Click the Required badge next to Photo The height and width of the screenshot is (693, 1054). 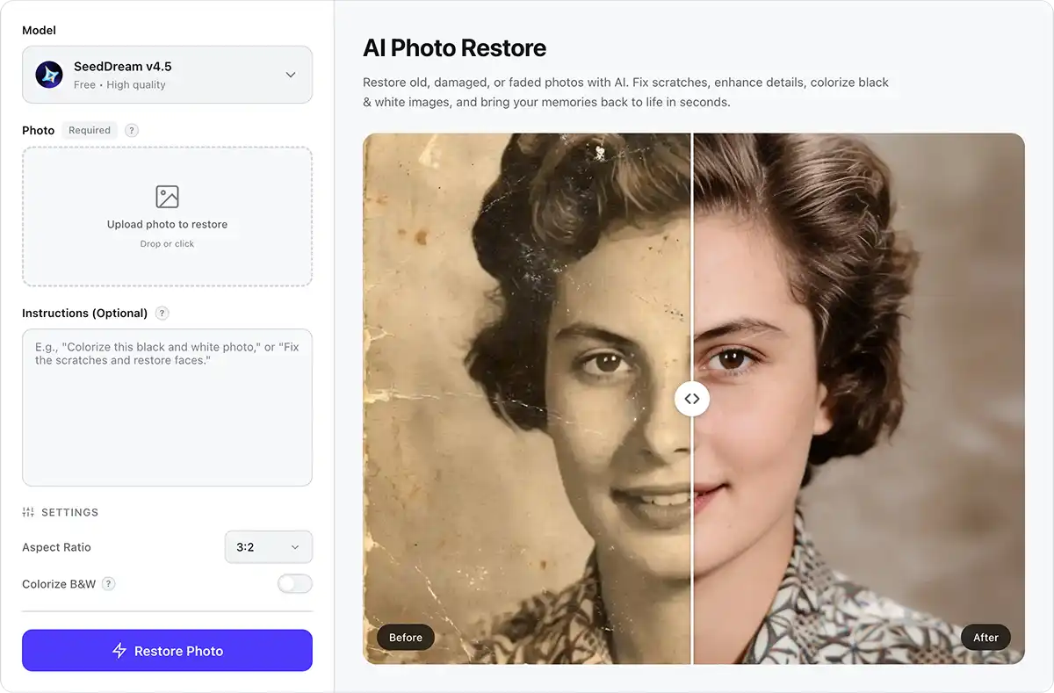coord(90,130)
